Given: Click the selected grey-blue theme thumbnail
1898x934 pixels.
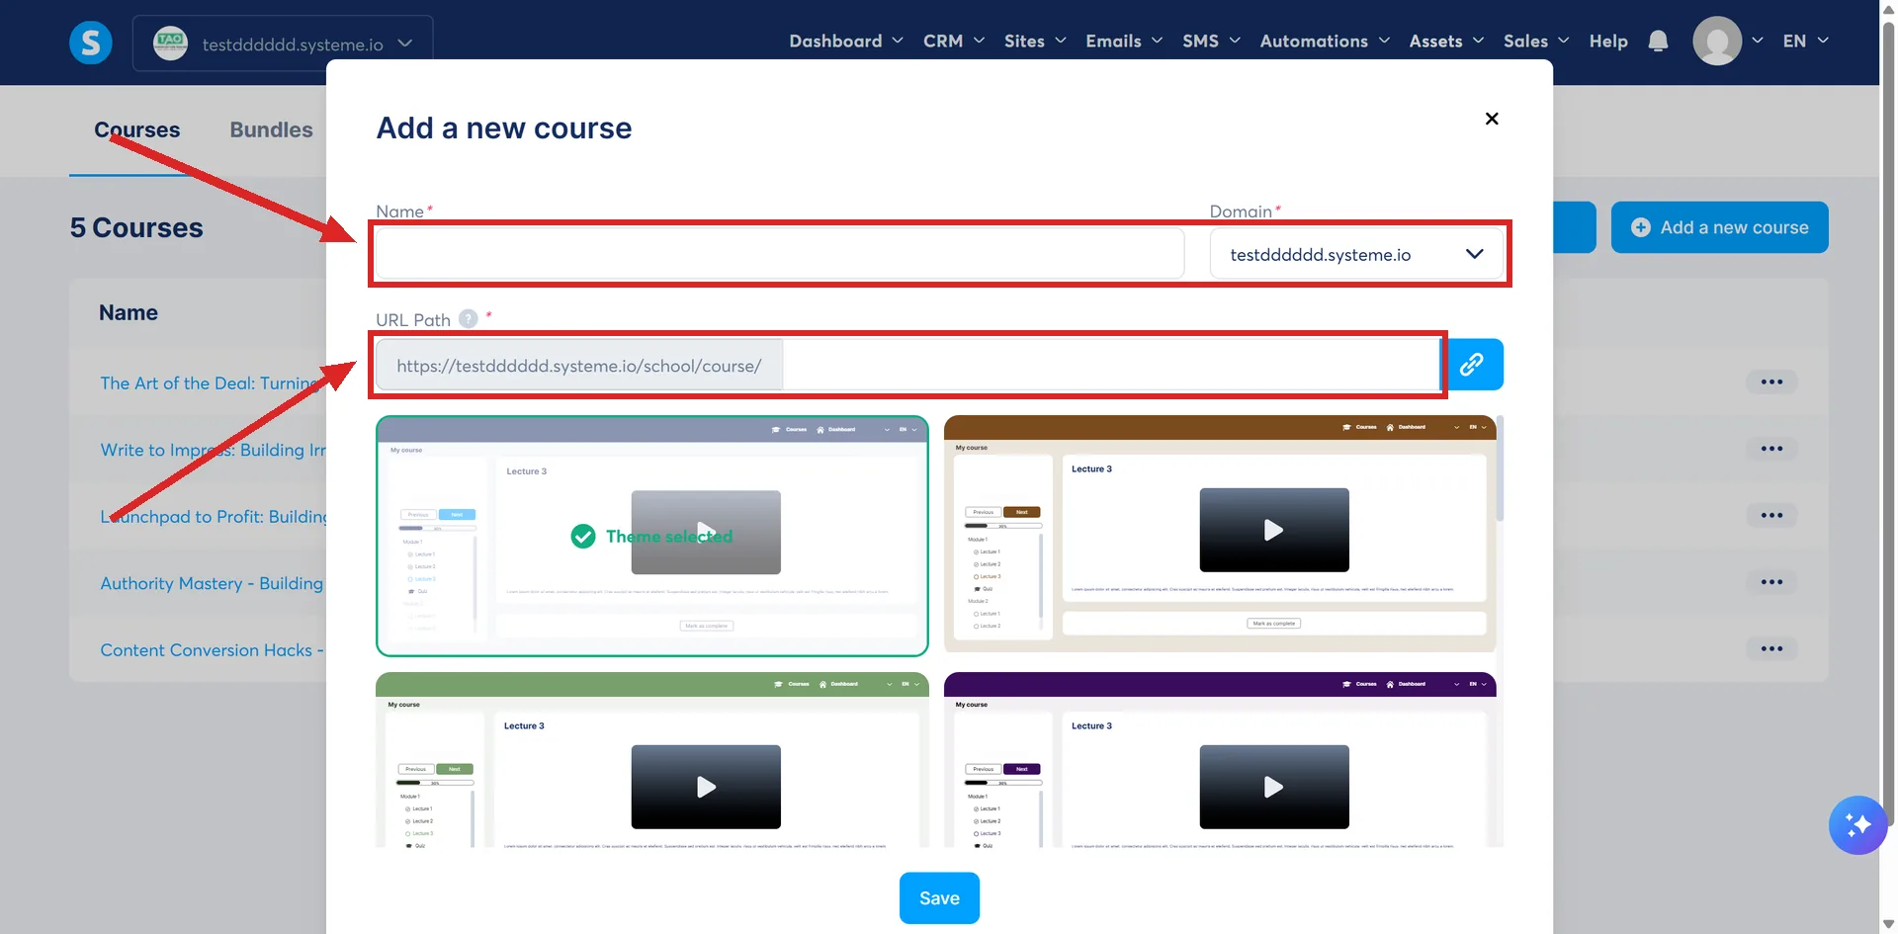Looking at the screenshot, I should [x=652, y=536].
